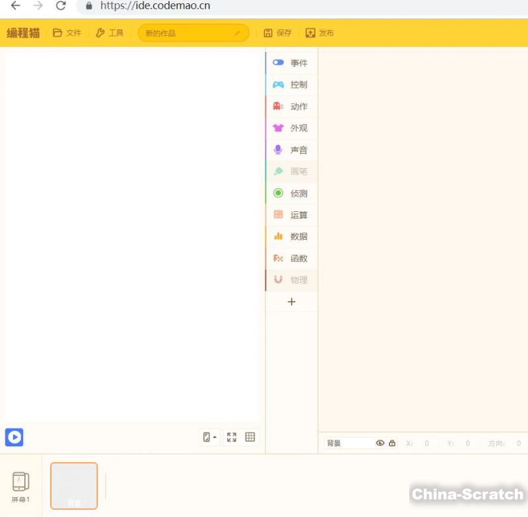528x517 pixels.
Task: Open the 函数 functions block category
Action: click(x=291, y=258)
